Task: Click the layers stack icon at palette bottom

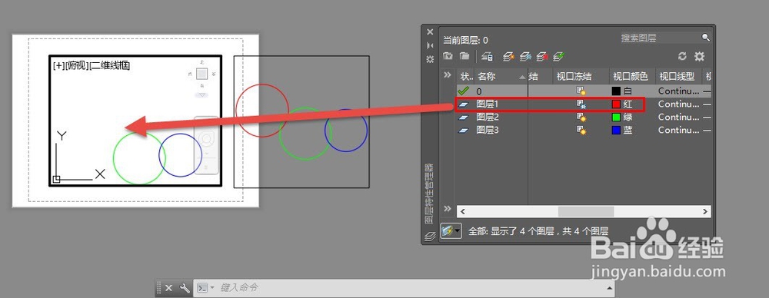Action: pyautogui.click(x=430, y=237)
